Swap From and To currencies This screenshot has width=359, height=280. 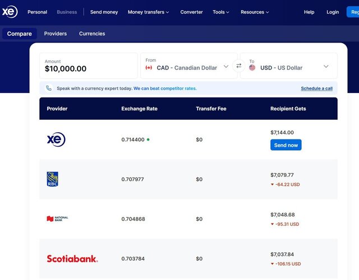click(239, 66)
